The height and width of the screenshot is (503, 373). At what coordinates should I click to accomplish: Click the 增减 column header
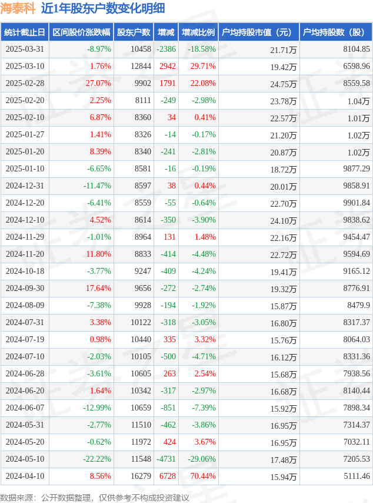point(166,32)
